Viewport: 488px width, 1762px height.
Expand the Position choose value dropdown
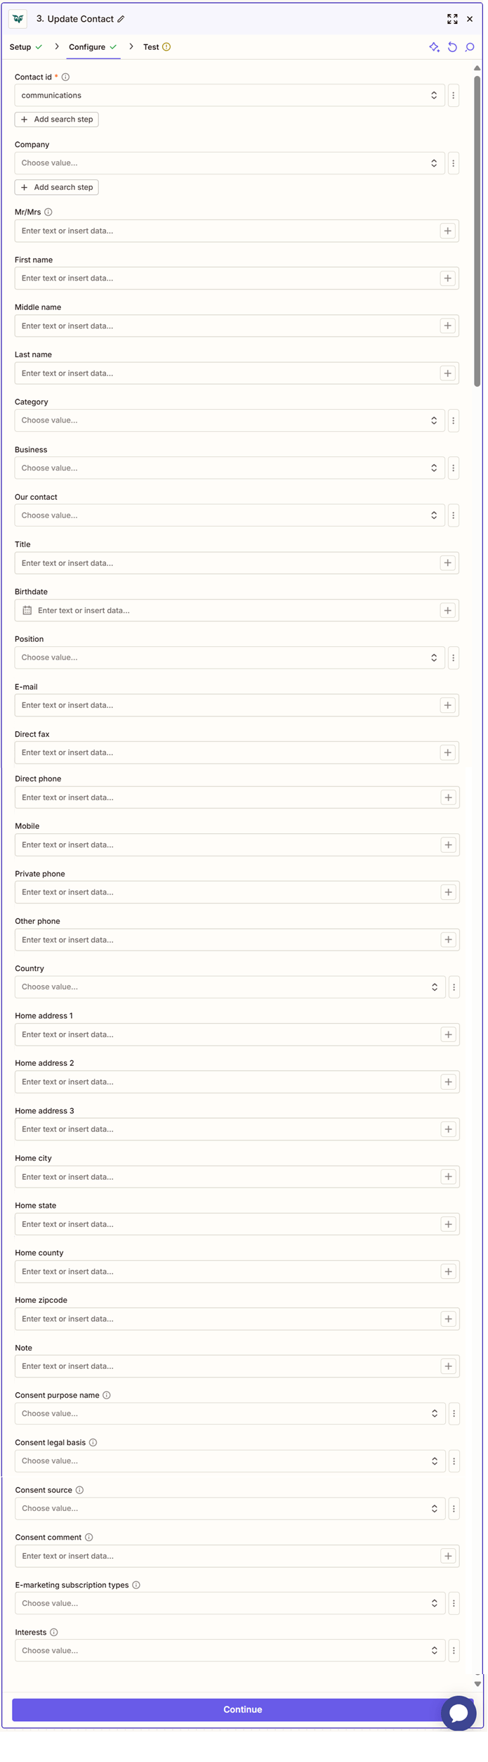[x=230, y=657]
